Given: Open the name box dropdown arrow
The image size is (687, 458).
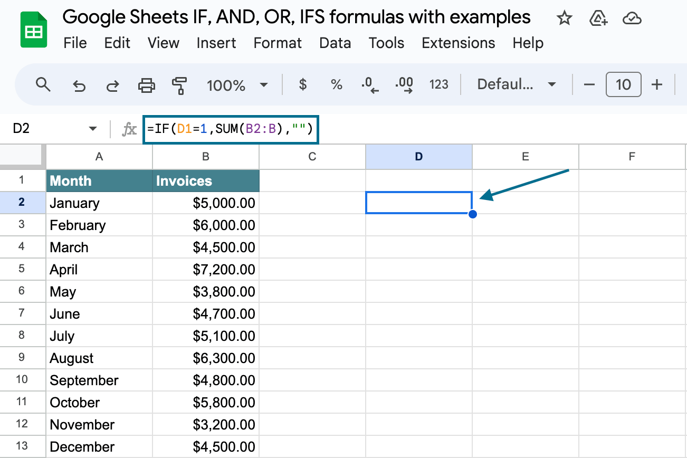Looking at the screenshot, I should [93, 129].
